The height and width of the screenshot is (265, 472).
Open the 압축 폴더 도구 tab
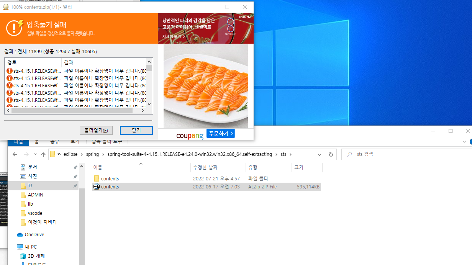(107, 141)
